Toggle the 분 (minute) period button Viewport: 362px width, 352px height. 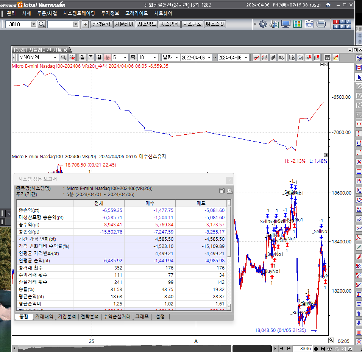click(107, 58)
